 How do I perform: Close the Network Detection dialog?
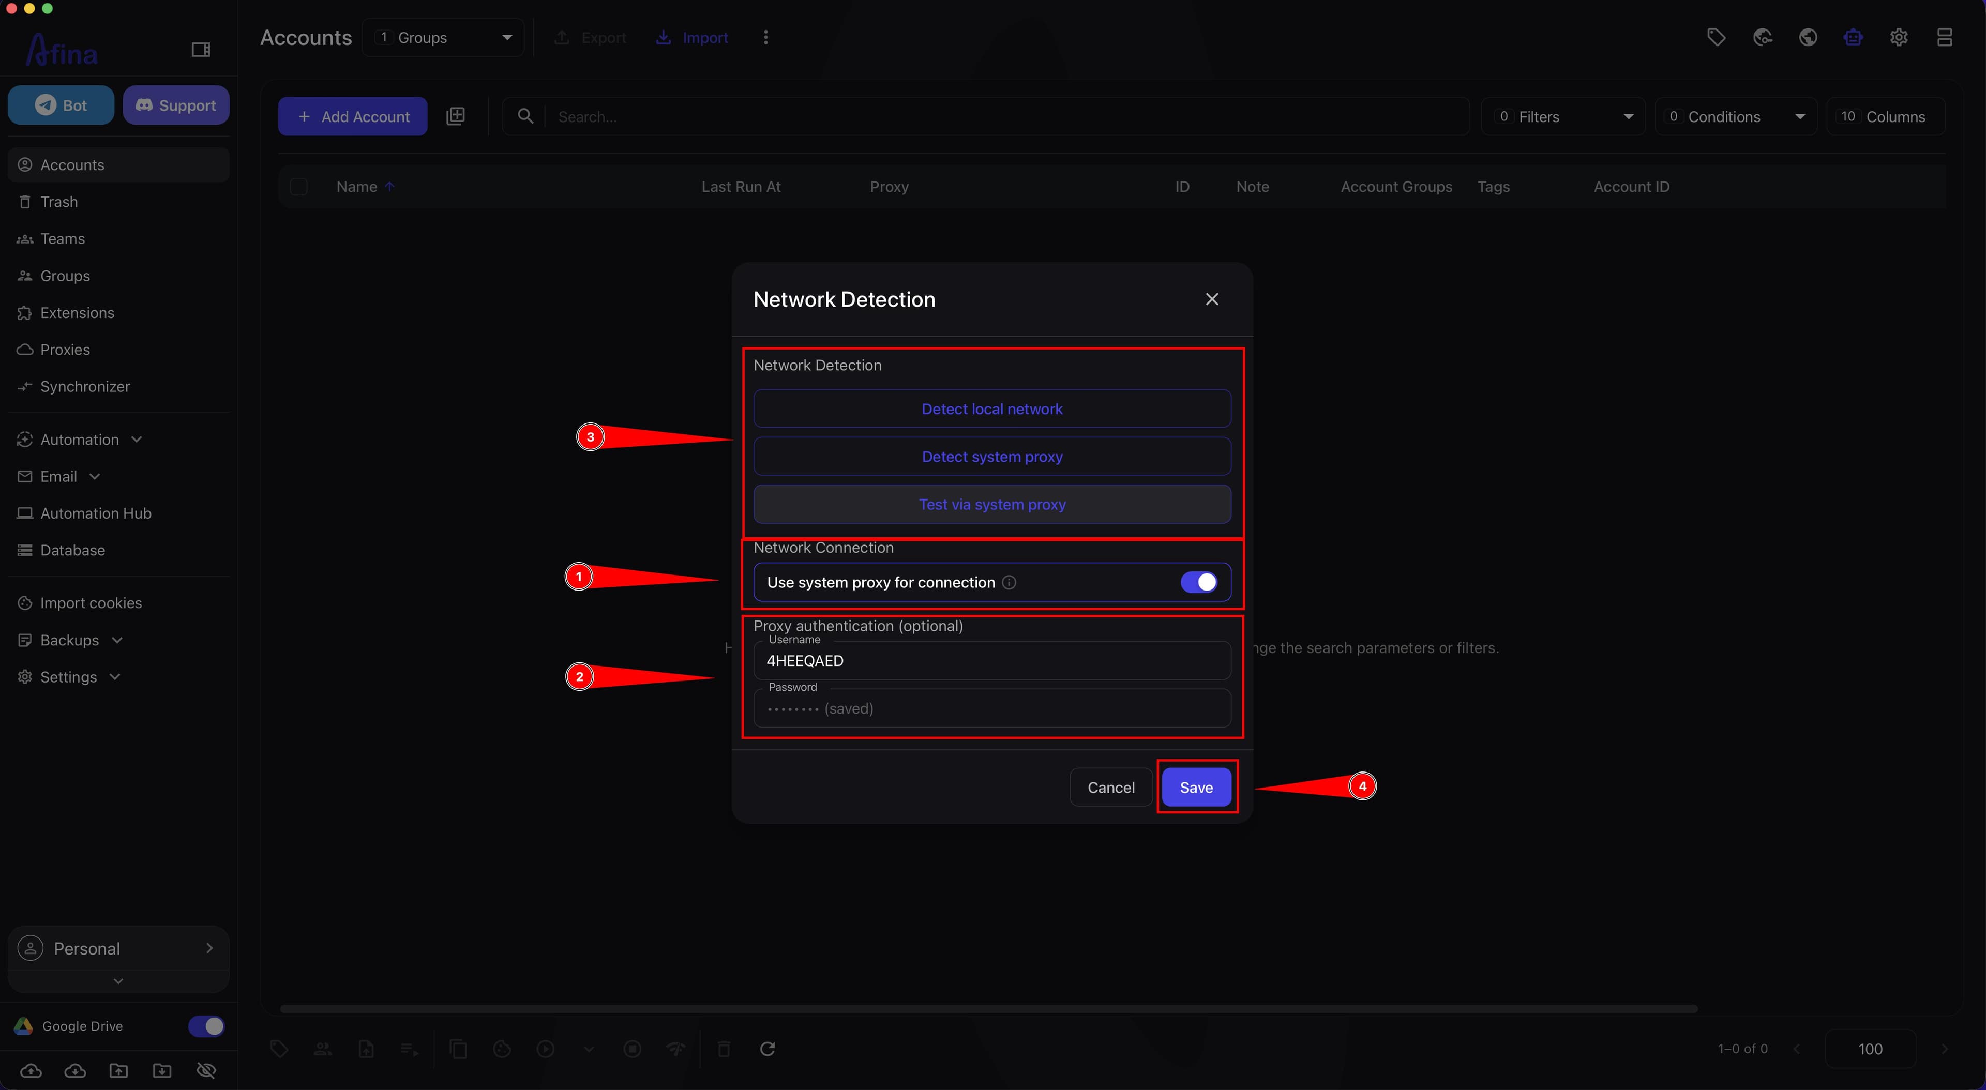1212,299
